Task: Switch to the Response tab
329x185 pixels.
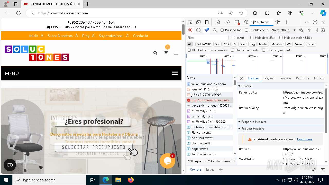Action: click(x=302, y=78)
